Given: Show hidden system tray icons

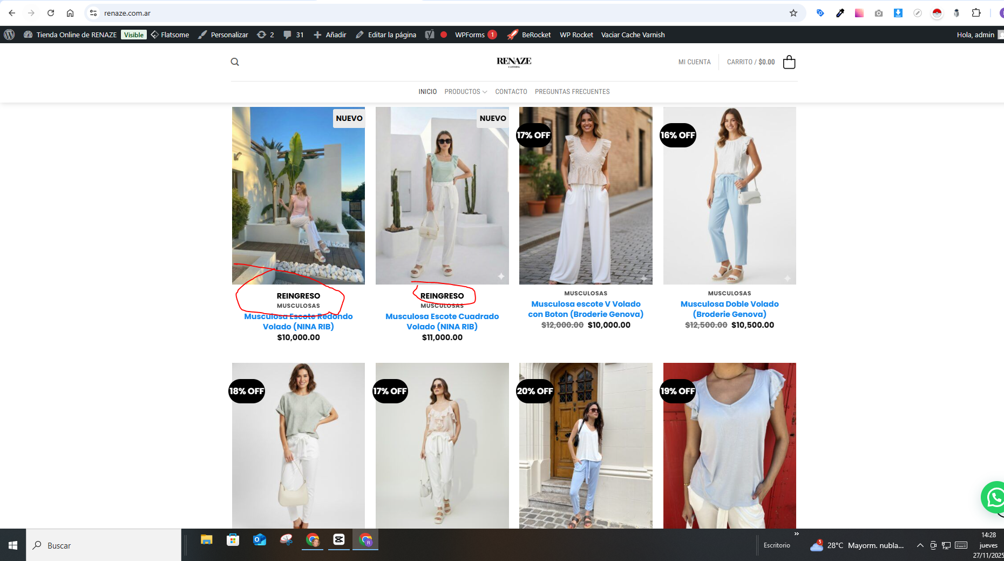Looking at the screenshot, I should (920, 545).
